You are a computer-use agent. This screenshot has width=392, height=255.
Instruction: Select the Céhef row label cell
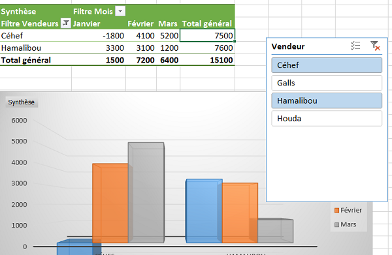point(36,36)
